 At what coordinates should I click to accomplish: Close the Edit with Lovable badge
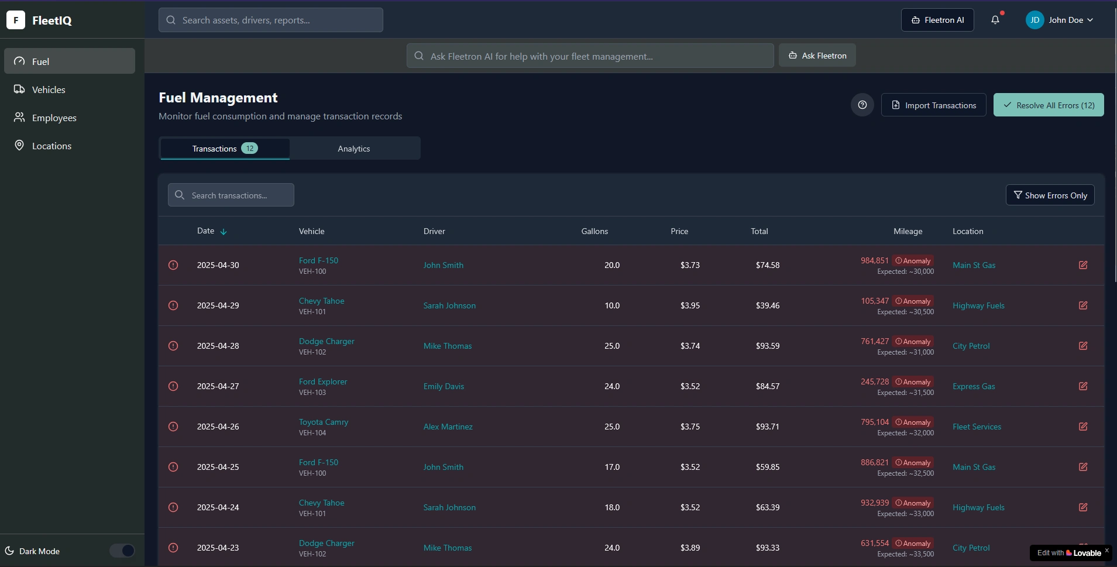click(1106, 550)
